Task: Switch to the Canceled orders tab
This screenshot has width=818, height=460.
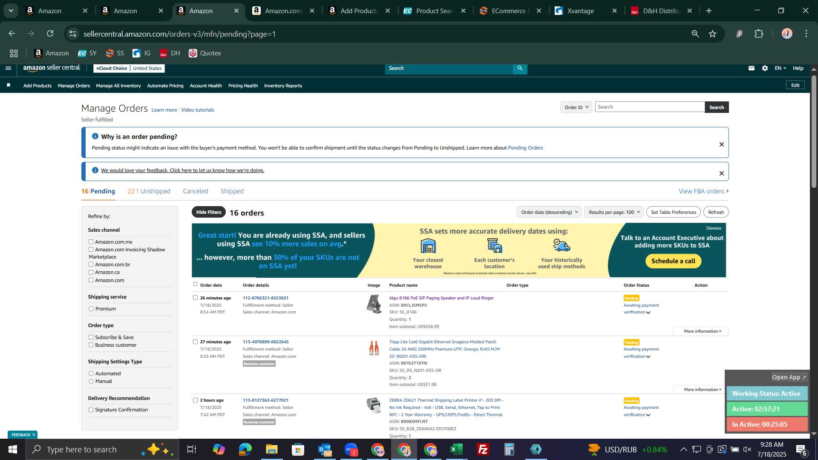Action: pos(196,191)
